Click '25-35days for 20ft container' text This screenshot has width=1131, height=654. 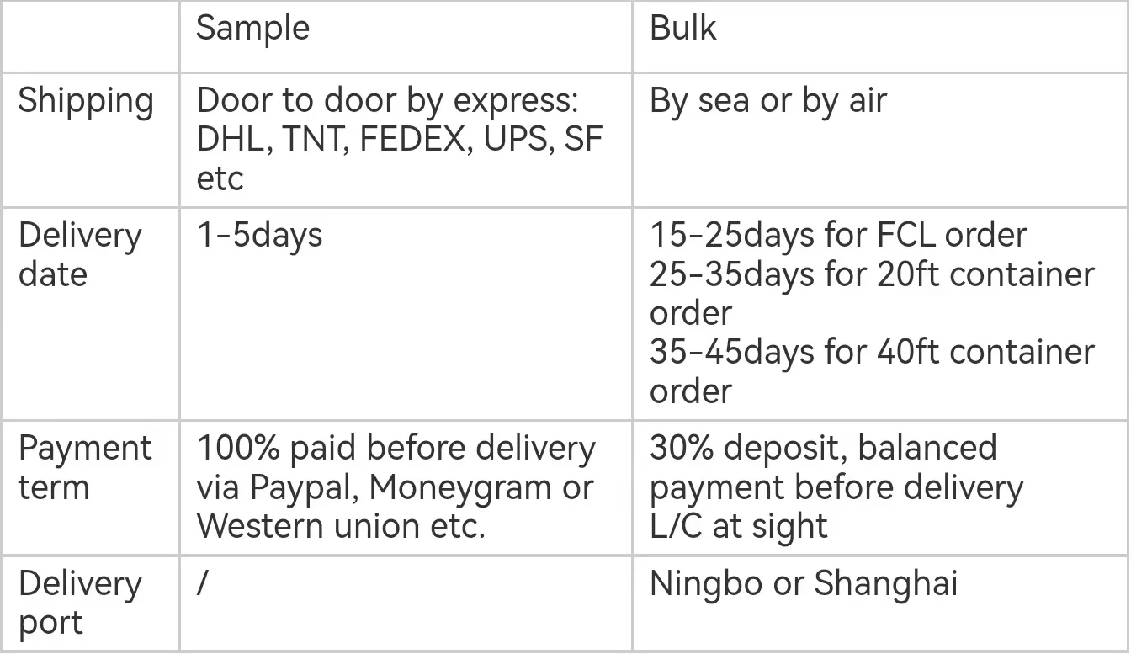872,274
